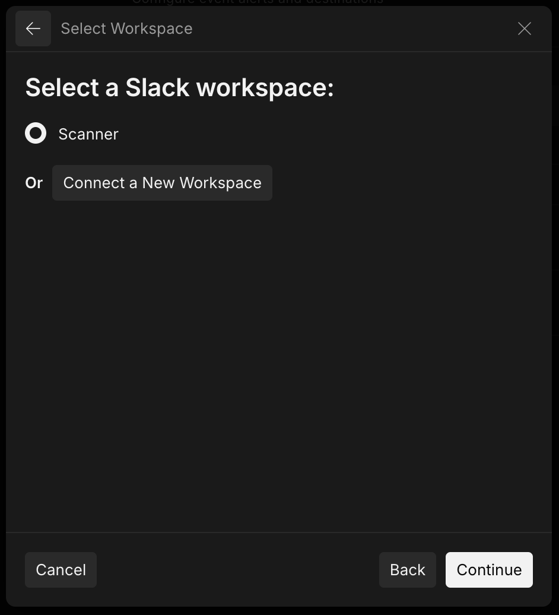Confirm selection with the Continue button
The height and width of the screenshot is (615, 559).
489,570
